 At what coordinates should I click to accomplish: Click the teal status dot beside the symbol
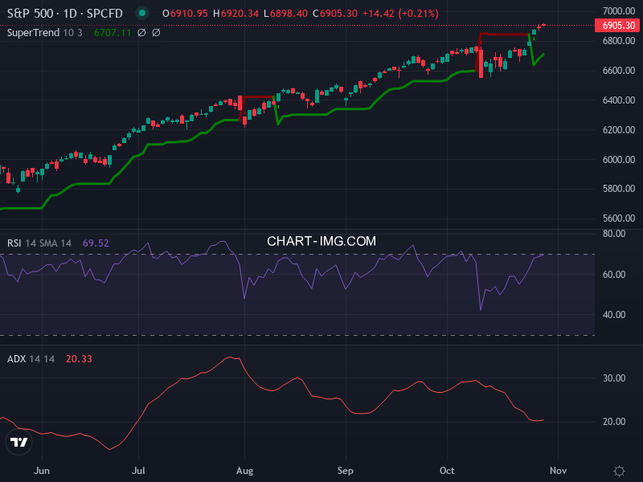142,13
